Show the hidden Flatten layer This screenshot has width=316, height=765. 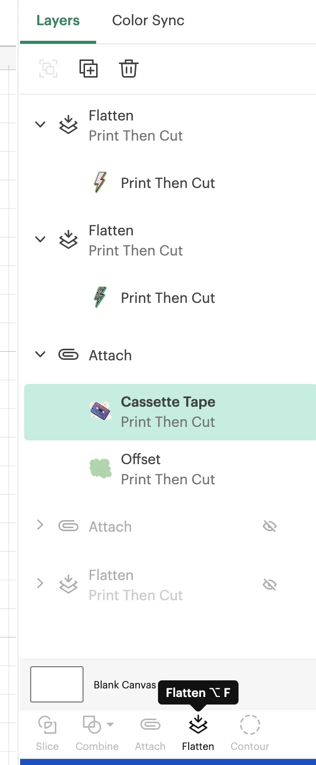(270, 585)
